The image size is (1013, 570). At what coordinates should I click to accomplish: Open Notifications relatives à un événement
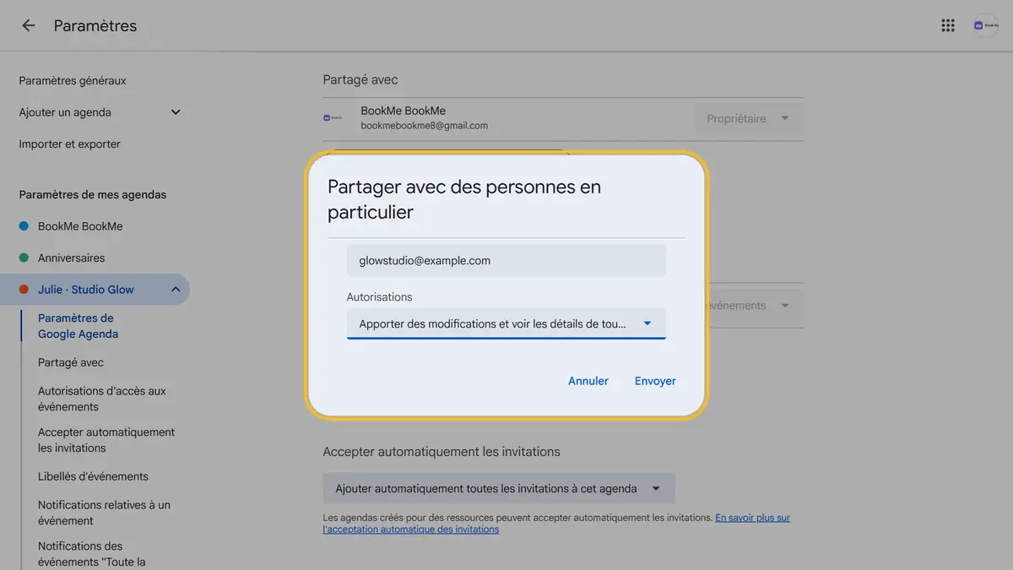pyautogui.click(x=104, y=513)
